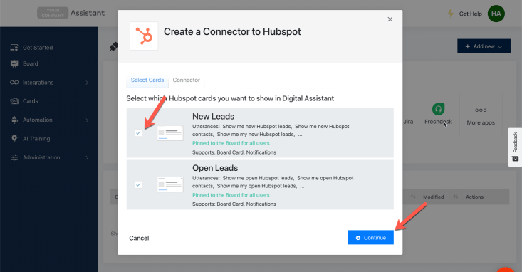
Task: Click the Cards icon in sidebar
Action: coord(14,101)
